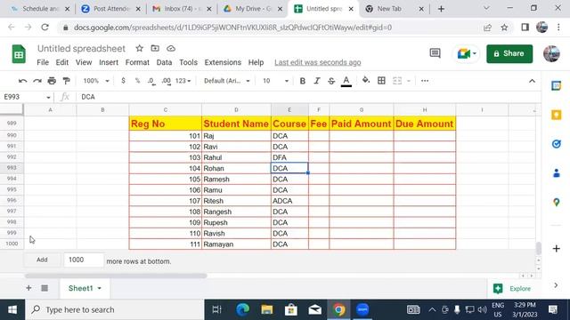This screenshot has width=570, height=320.
Task: Open Calendar in the side panel
Action: (556, 85)
